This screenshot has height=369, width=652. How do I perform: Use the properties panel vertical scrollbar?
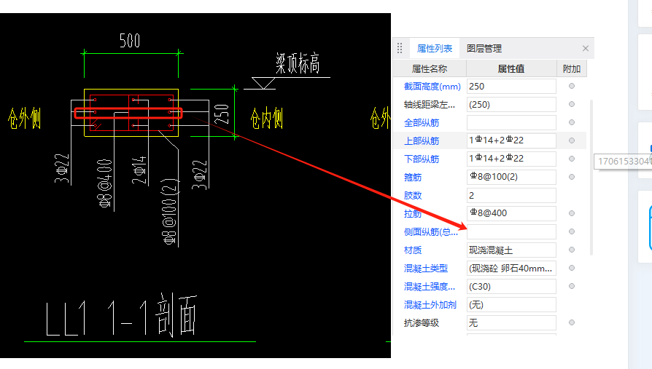[x=591, y=178]
